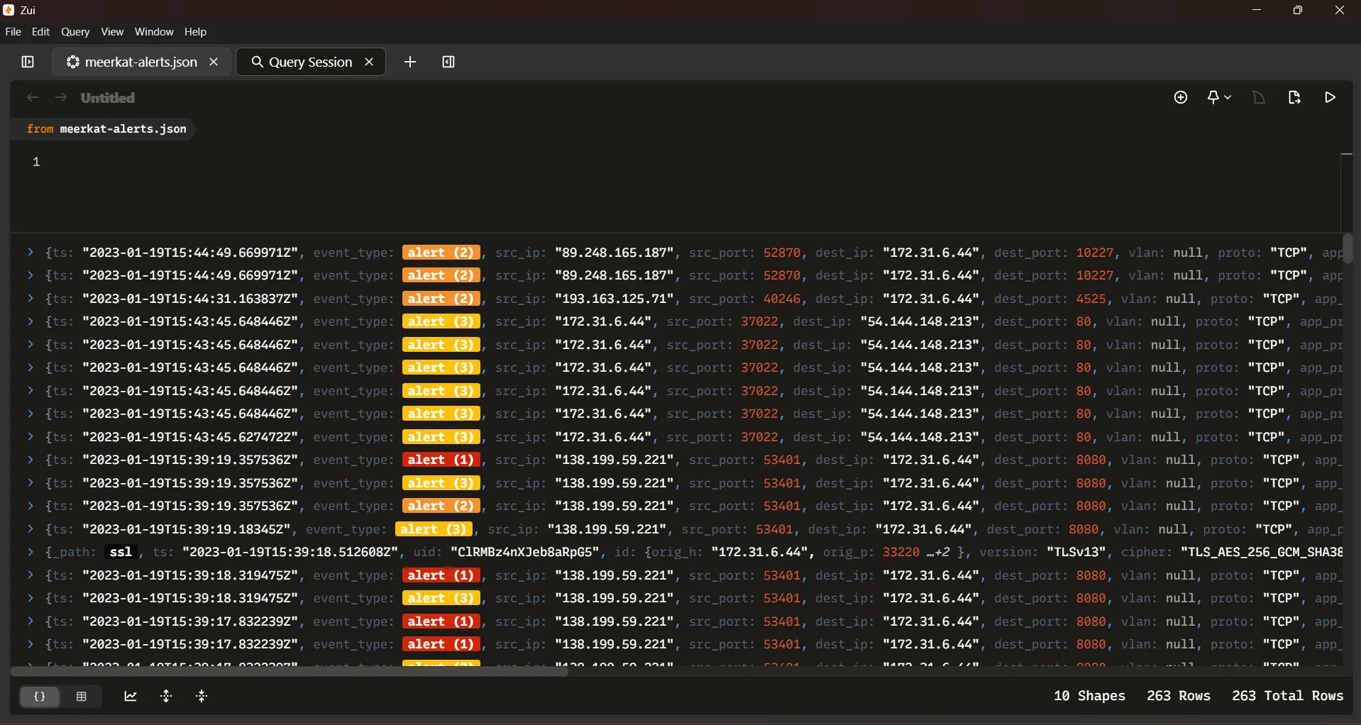Expand all rows with the expand icon

point(167,697)
